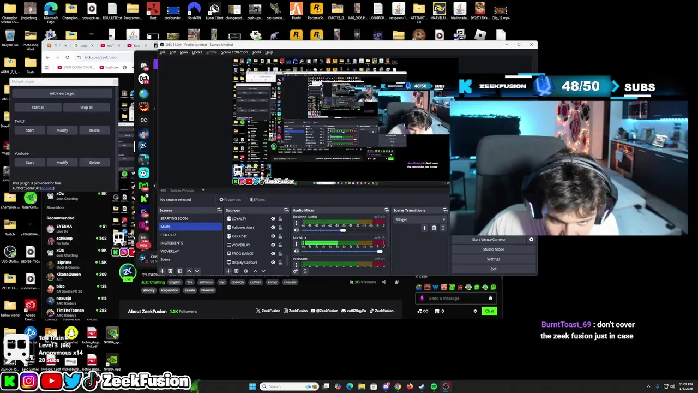Pop out the Sources dock
Viewport: 698px width, 393px height.
(286, 210)
